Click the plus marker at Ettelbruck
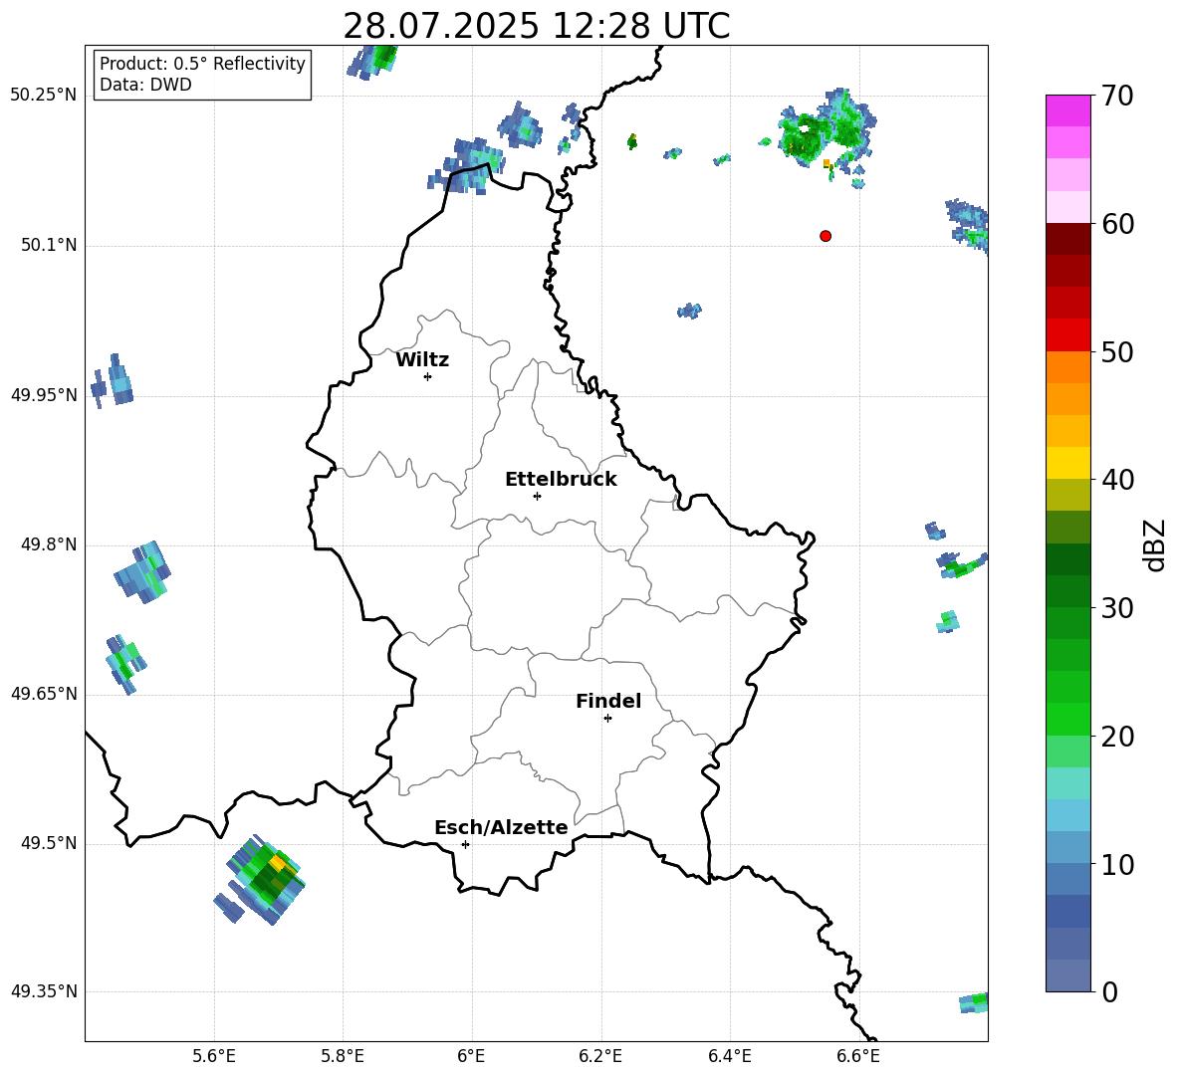Image resolution: width=1179 pixels, height=1076 pixels. click(x=537, y=496)
